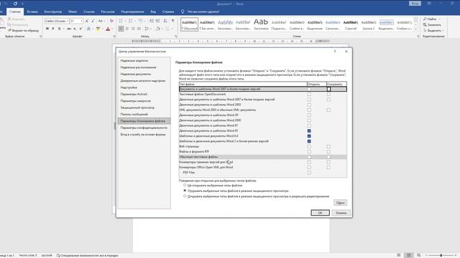460x258 pixels.
Task: Apply the large 'Aab' title style thumbnail
Action: point(261,24)
